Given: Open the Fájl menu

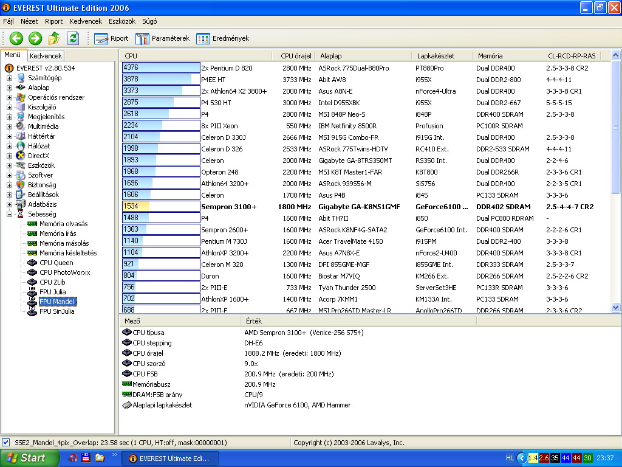Looking at the screenshot, I should click(9, 21).
